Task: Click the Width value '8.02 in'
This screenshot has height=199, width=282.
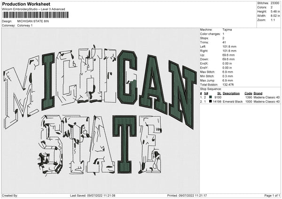Action: click(275, 16)
